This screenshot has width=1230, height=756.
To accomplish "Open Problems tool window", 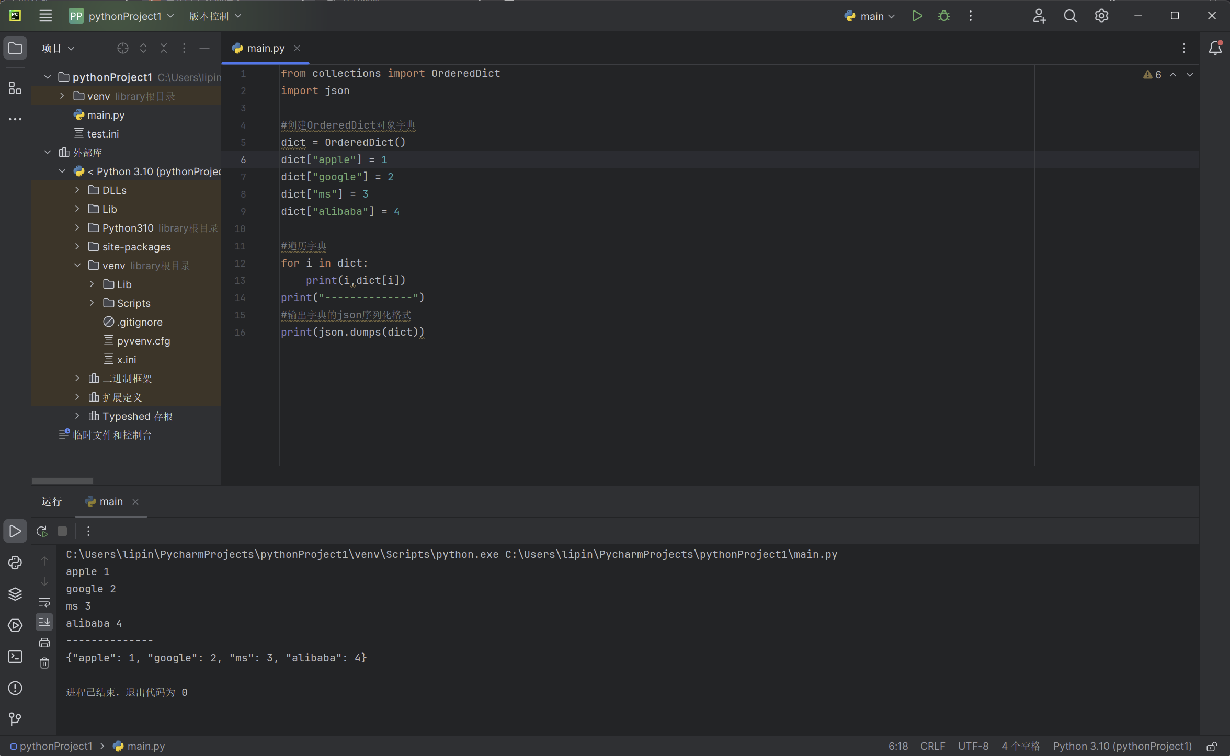I will (x=15, y=688).
